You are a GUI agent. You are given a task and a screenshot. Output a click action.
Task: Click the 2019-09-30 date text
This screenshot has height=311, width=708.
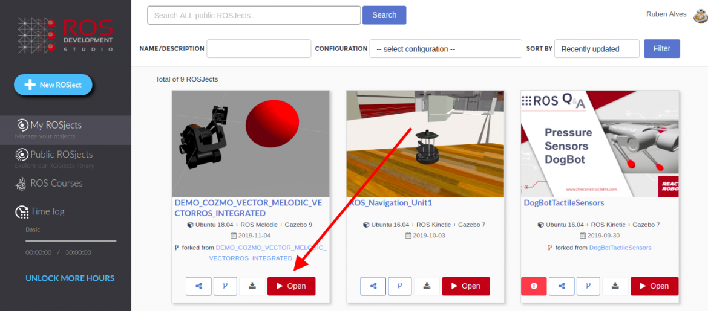coord(603,236)
